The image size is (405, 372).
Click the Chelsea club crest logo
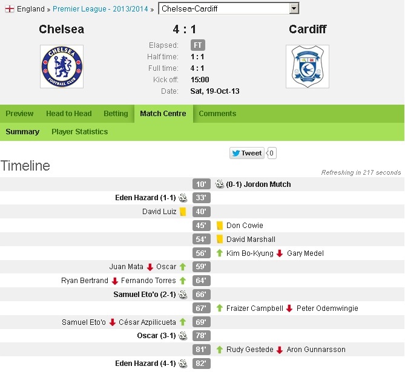61,66
